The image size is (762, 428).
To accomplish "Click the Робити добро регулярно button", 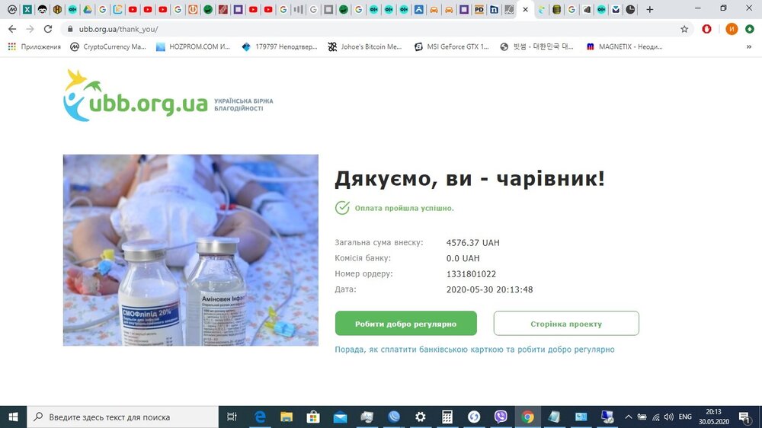I will 406,324.
